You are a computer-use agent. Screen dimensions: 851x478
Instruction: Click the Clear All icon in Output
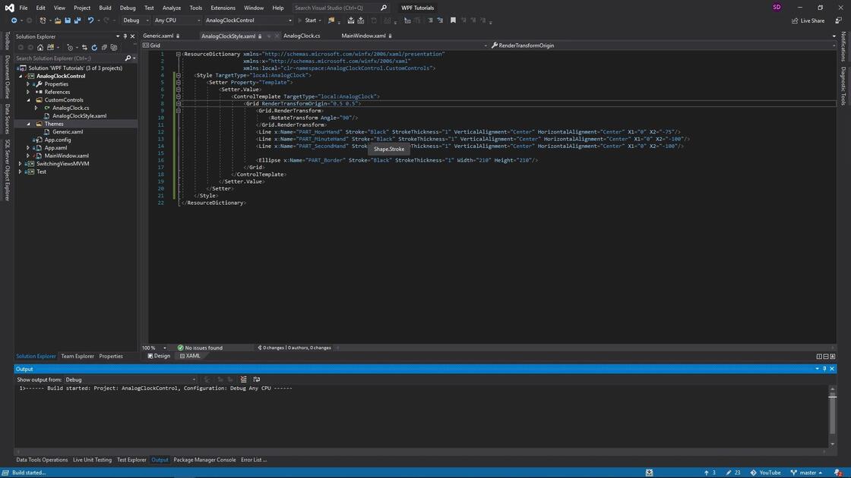pyautogui.click(x=243, y=380)
